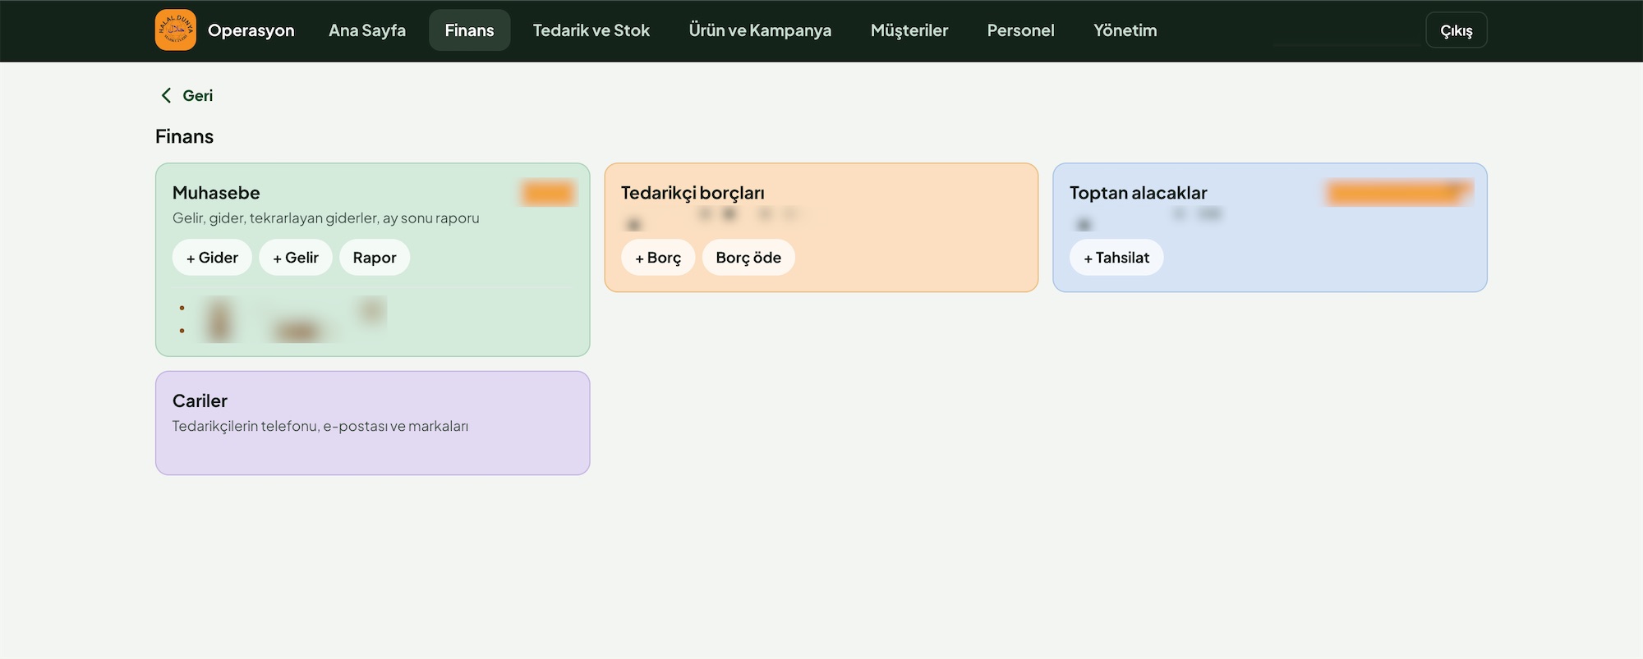This screenshot has height=659, width=1643.
Task: Open the Tedarik ve Stok menu
Action: tap(591, 30)
